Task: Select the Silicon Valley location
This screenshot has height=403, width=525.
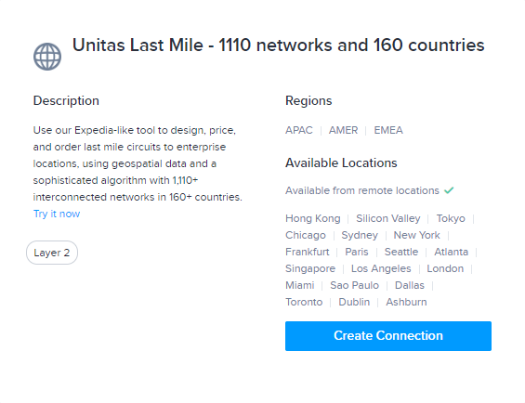Action: (x=388, y=218)
